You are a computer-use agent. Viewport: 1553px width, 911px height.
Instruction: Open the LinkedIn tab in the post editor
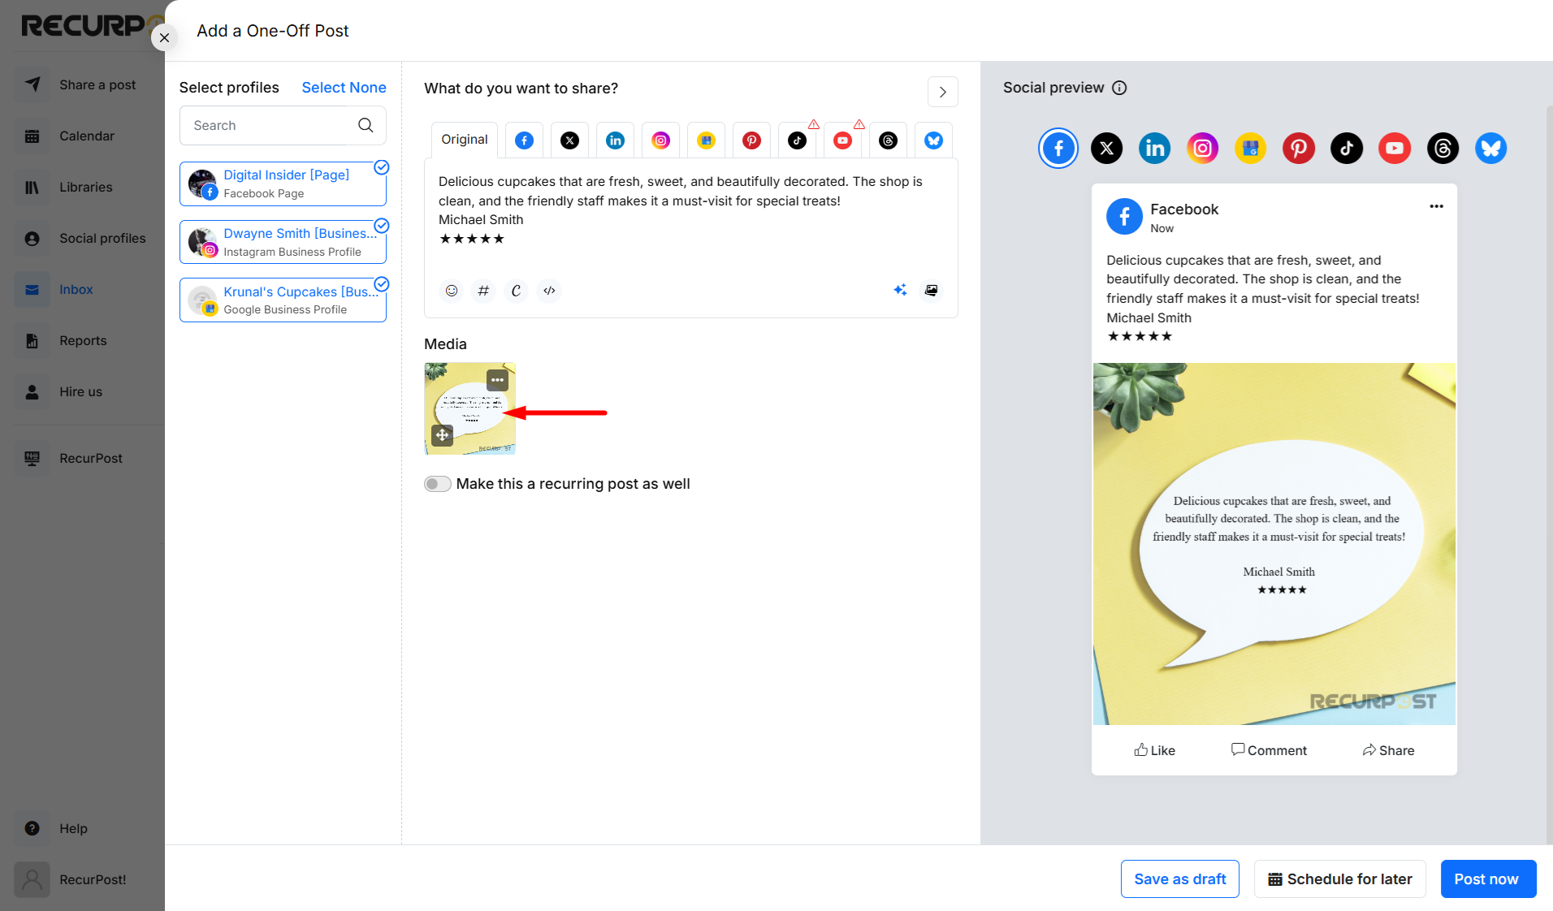(x=616, y=140)
